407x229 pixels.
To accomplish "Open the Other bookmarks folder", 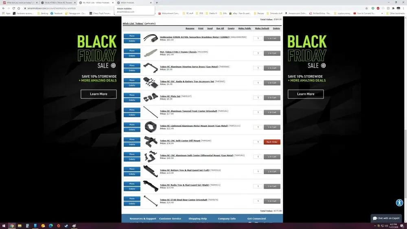I will [x=395, y=13].
